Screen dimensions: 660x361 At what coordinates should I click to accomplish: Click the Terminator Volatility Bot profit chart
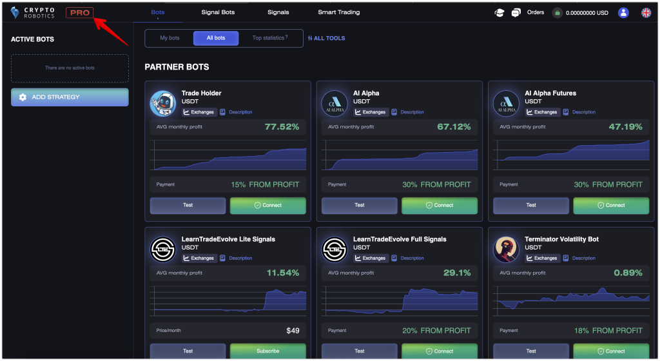click(x=572, y=301)
